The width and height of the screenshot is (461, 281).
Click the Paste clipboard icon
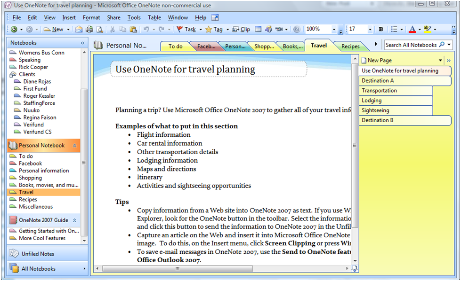click(133, 29)
